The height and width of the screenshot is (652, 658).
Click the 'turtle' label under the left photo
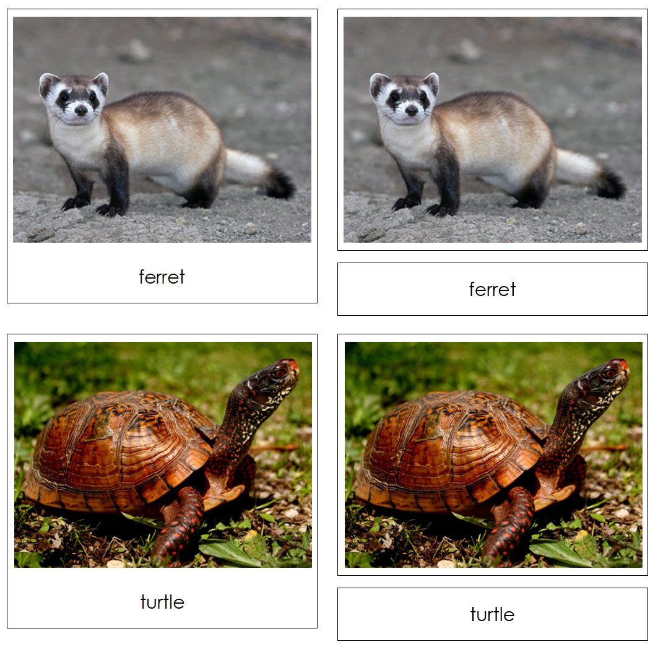point(162,602)
